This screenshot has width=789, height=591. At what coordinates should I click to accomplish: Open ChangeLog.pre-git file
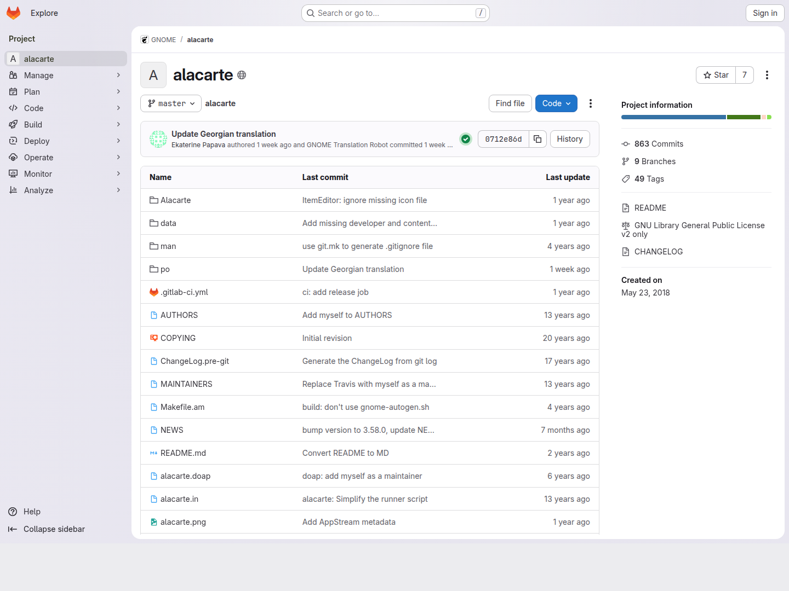click(x=195, y=361)
